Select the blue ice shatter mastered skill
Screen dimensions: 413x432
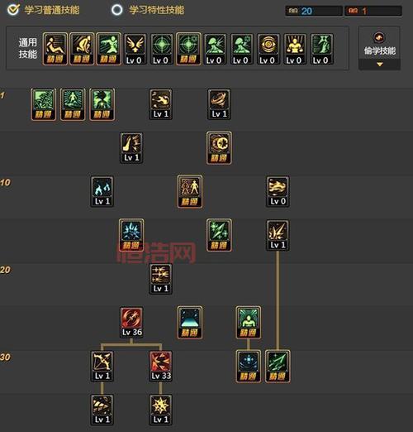(x=131, y=235)
